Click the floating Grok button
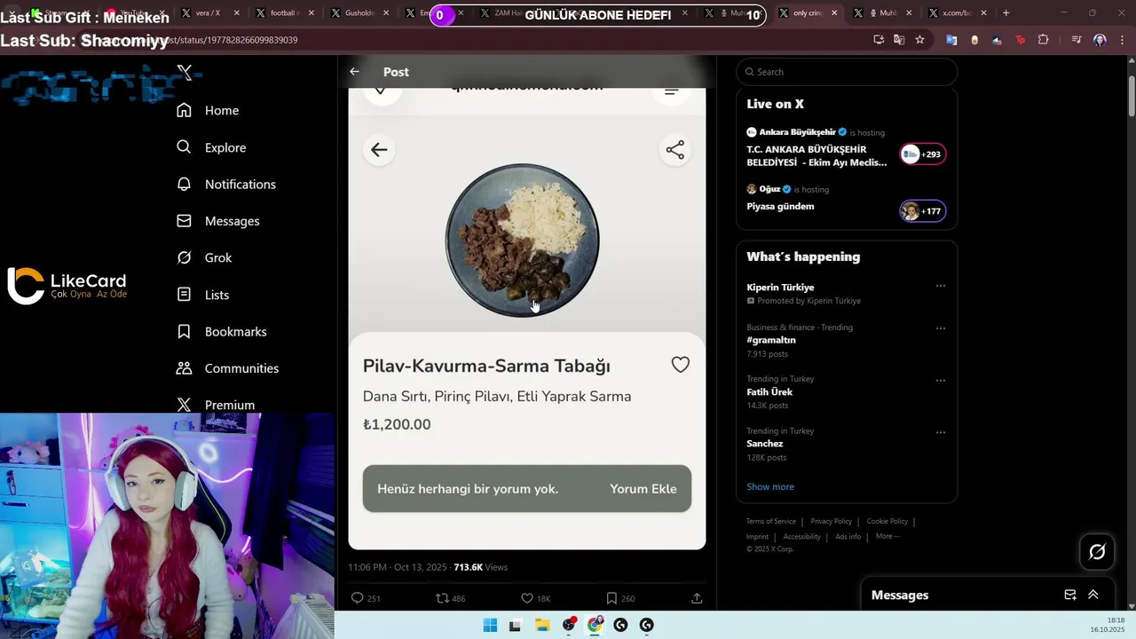Viewport: 1136px width, 639px height. pyautogui.click(x=1097, y=552)
